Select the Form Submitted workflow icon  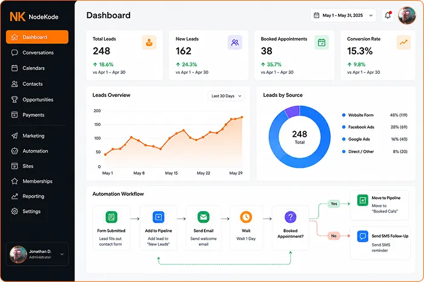click(x=111, y=217)
